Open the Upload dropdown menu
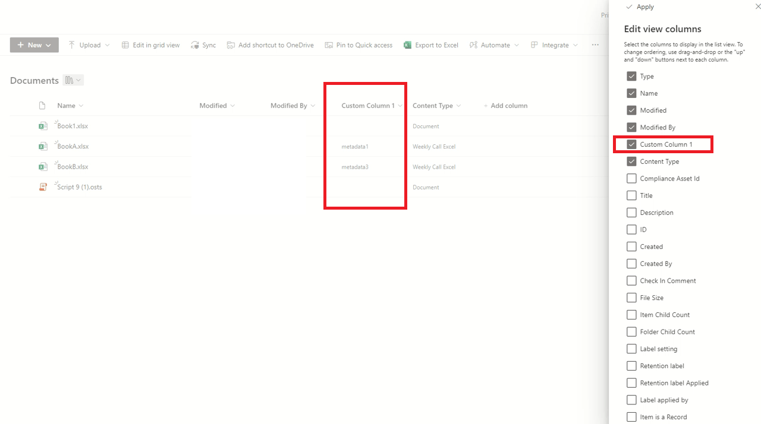 [106, 45]
